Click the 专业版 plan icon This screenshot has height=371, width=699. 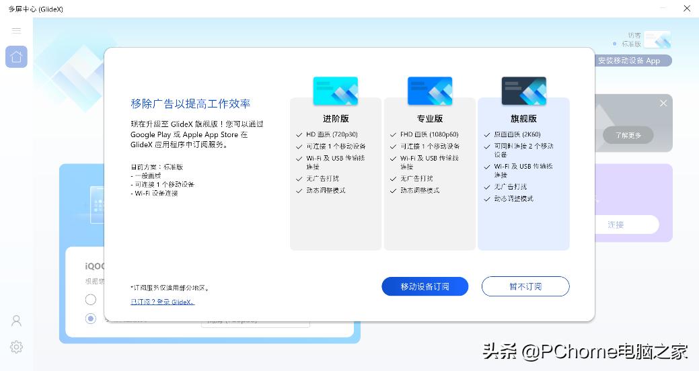430,91
